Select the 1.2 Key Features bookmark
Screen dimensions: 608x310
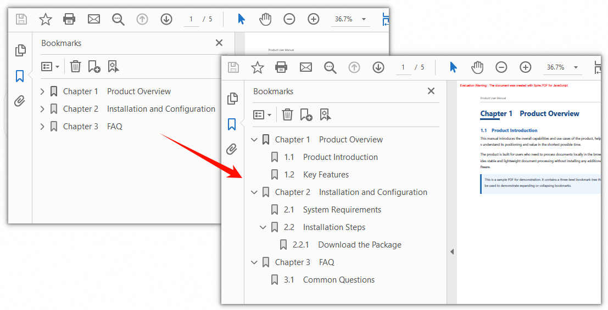tap(316, 175)
